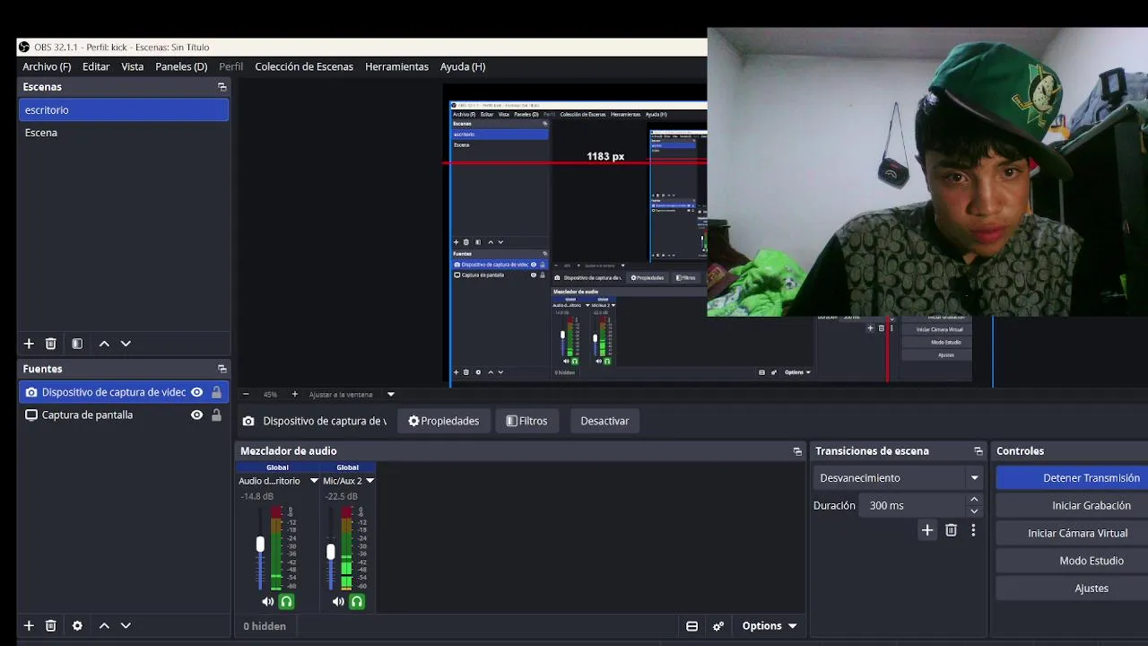Viewport: 1148px width, 646px height.
Task: Move the selected scene up
Action: point(104,344)
